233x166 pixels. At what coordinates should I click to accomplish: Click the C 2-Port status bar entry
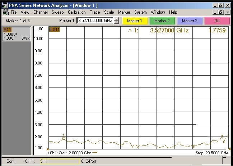point(89,161)
